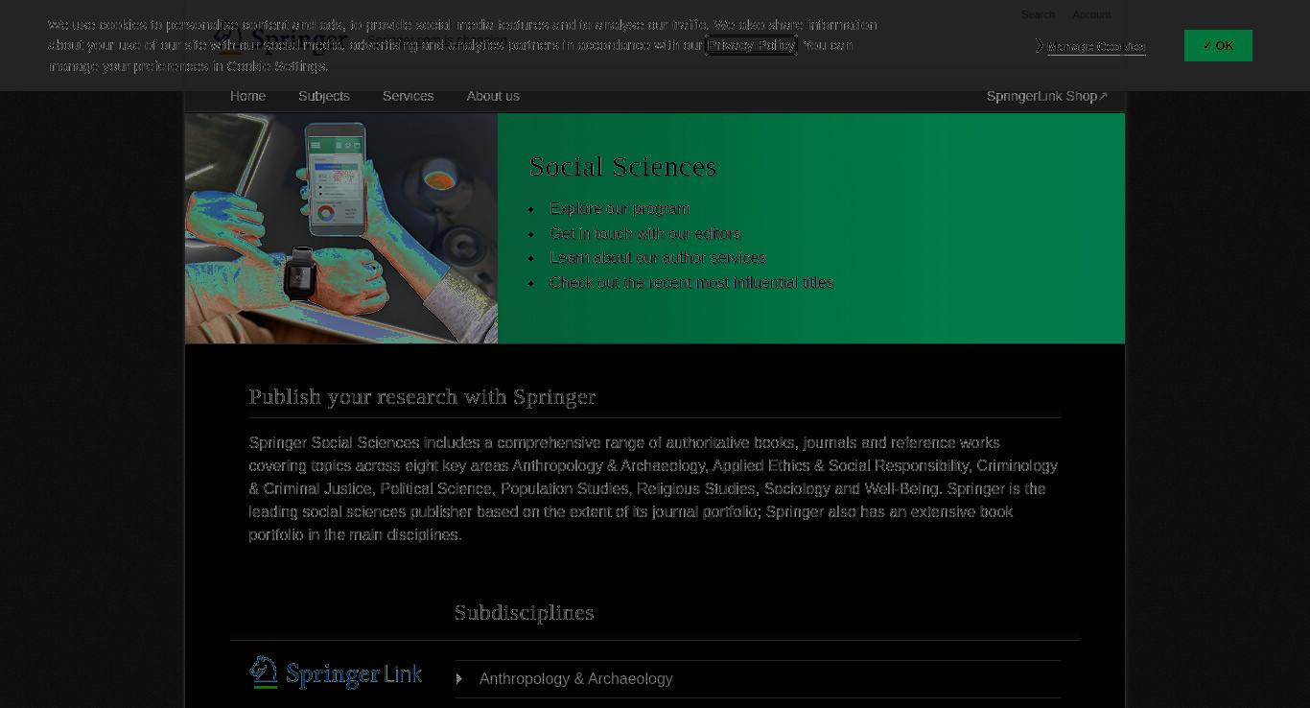Click the smartphone banner image
This screenshot has height=708, width=1310.
pyautogui.click(x=341, y=228)
